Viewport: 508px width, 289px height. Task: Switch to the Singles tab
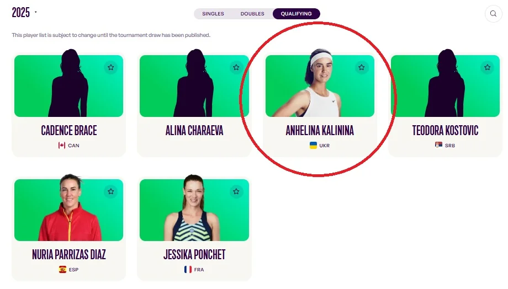click(x=213, y=14)
